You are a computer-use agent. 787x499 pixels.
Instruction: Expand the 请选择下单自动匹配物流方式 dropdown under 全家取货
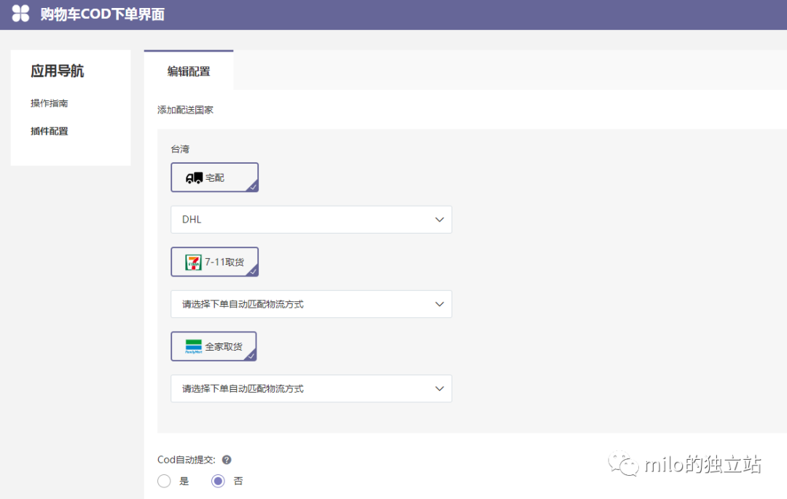click(439, 388)
